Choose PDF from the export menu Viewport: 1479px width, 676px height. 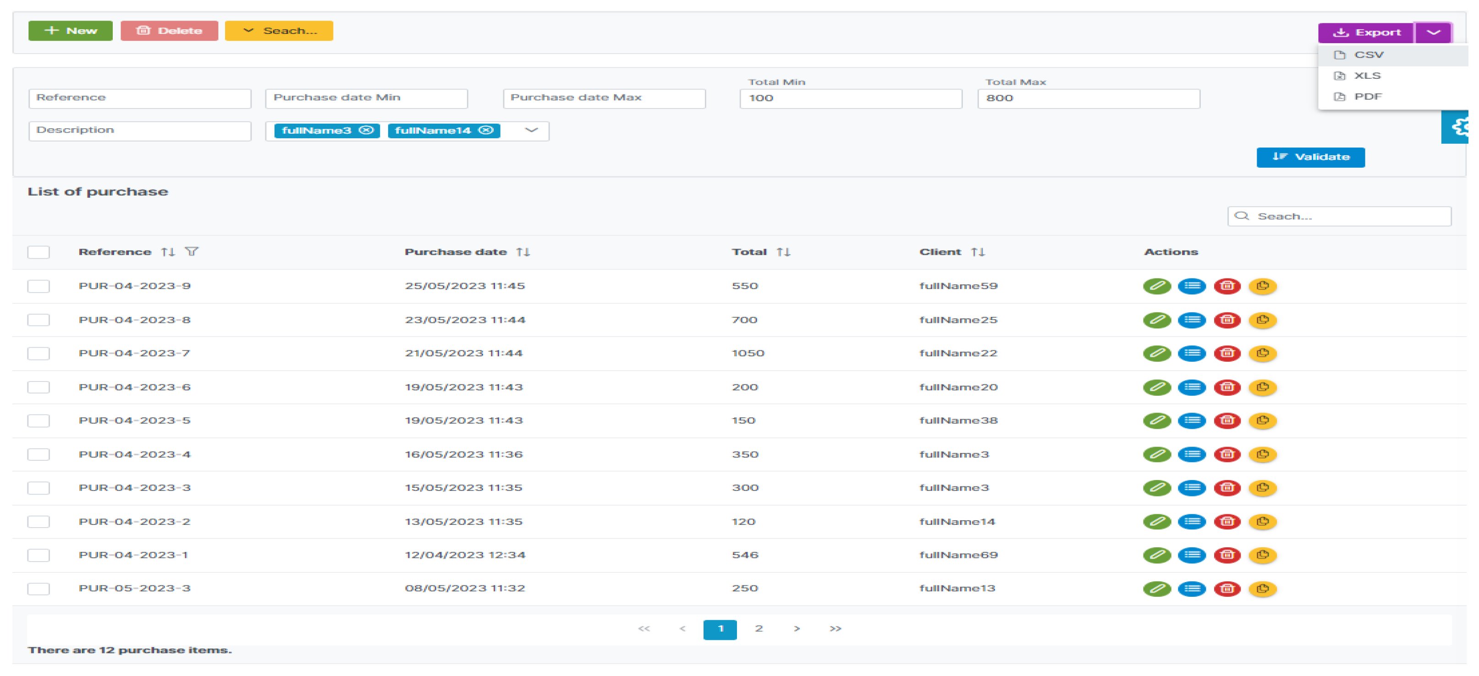coord(1367,96)
